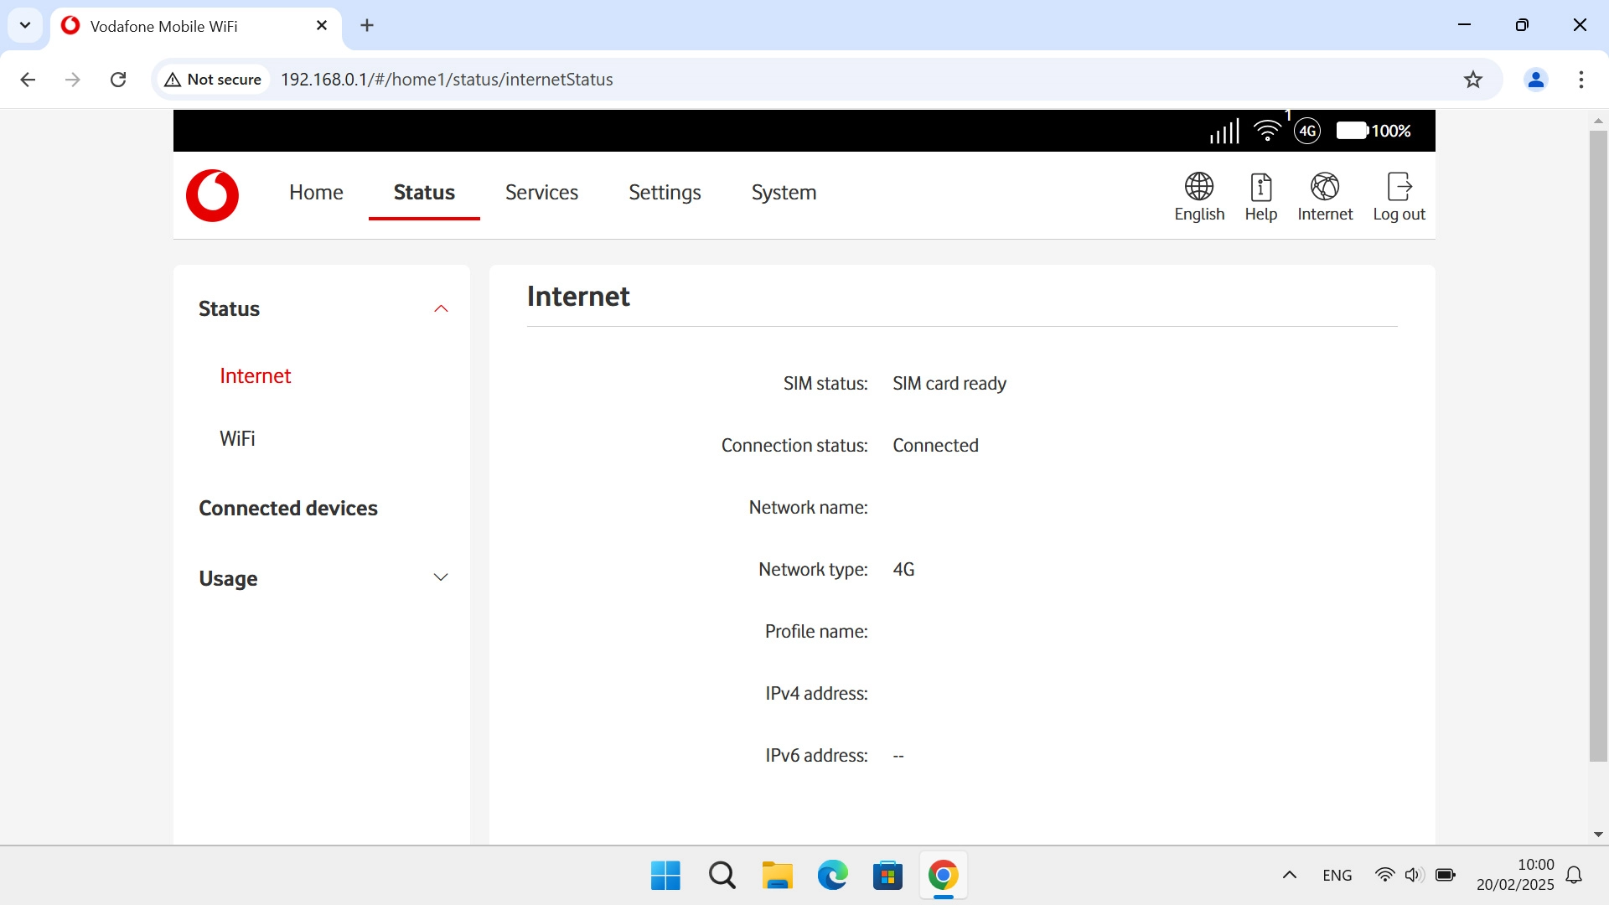Open Microsoft Edge from the taskbar

coord(832,876)
